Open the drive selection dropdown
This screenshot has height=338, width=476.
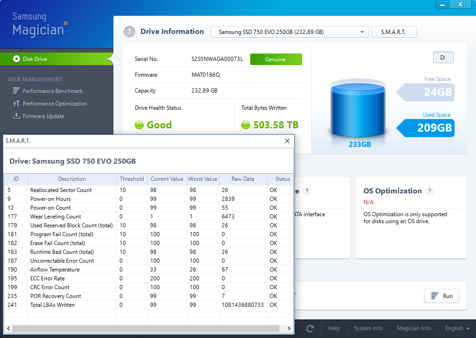[x=289, y=32]
